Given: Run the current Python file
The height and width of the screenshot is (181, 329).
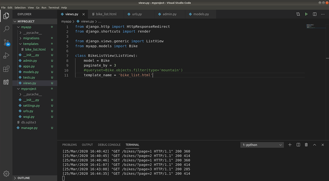Looking at the screenshot, I should 306,14.
